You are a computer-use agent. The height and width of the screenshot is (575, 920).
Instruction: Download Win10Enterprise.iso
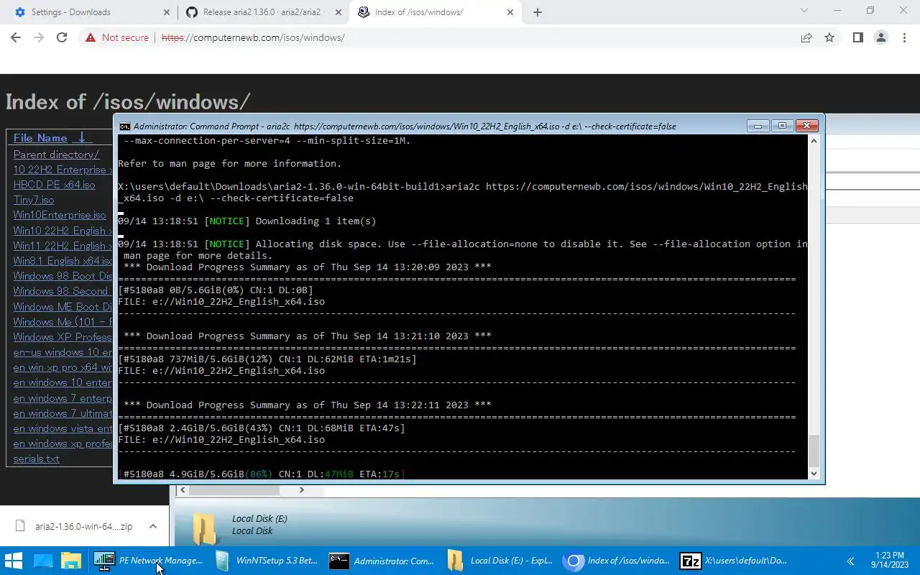coord(60,215)
